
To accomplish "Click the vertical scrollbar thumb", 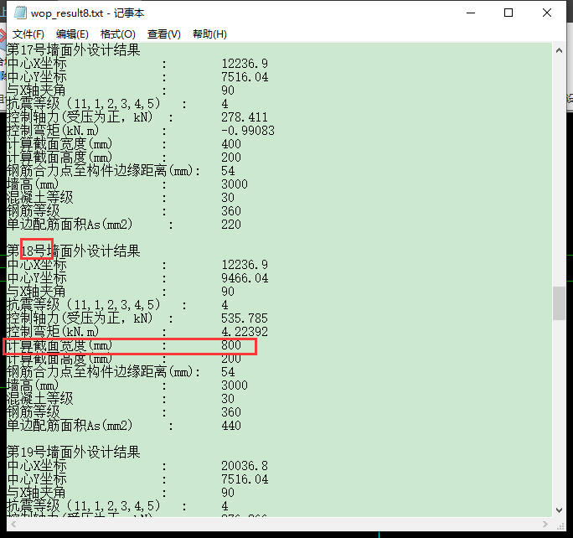I will coord(559,303).
